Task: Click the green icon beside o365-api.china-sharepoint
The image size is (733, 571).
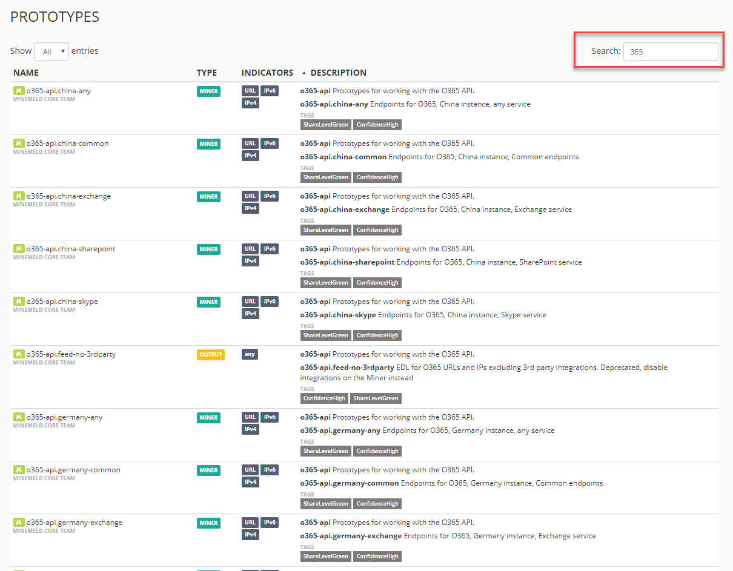Action: [x=19, y=249]
